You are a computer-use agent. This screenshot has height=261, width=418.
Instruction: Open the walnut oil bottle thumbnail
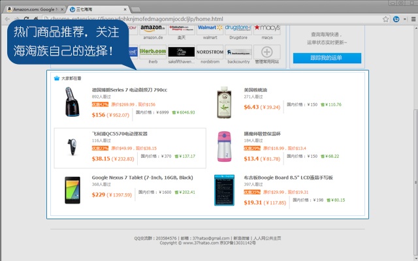224,102
